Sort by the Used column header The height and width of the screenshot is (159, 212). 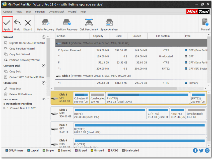click(x=118, y=36)
